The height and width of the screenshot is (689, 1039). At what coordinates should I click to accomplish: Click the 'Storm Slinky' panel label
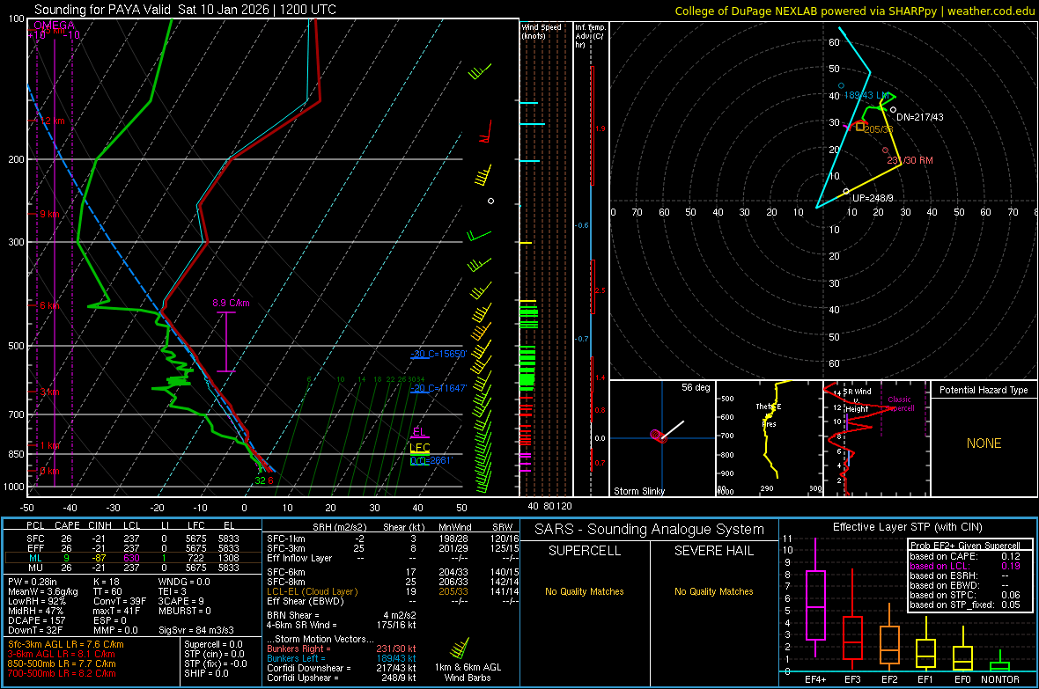(x=638, y=491)
